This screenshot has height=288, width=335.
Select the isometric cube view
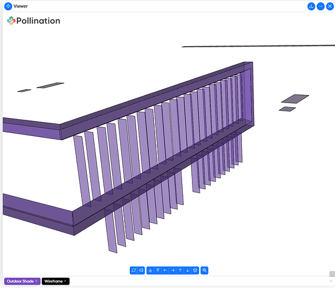(195, 270)
